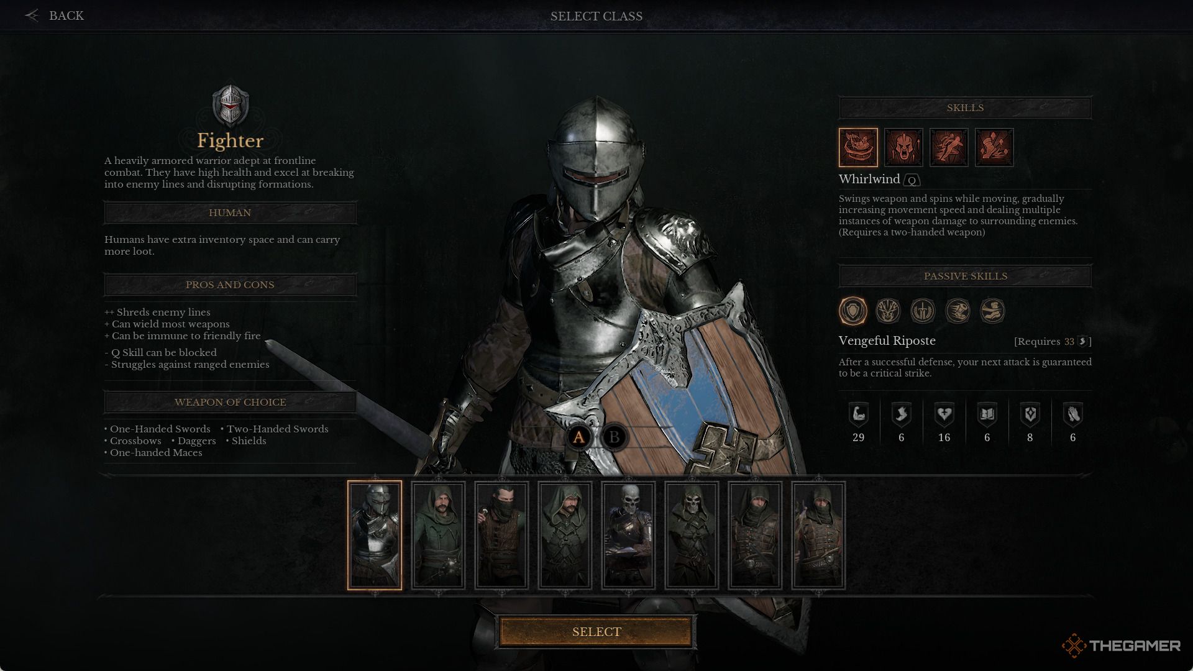1193x671 pixels.
Task: Expand the WEAPON OF CHOICE section
Action: [x=231, y=401]
